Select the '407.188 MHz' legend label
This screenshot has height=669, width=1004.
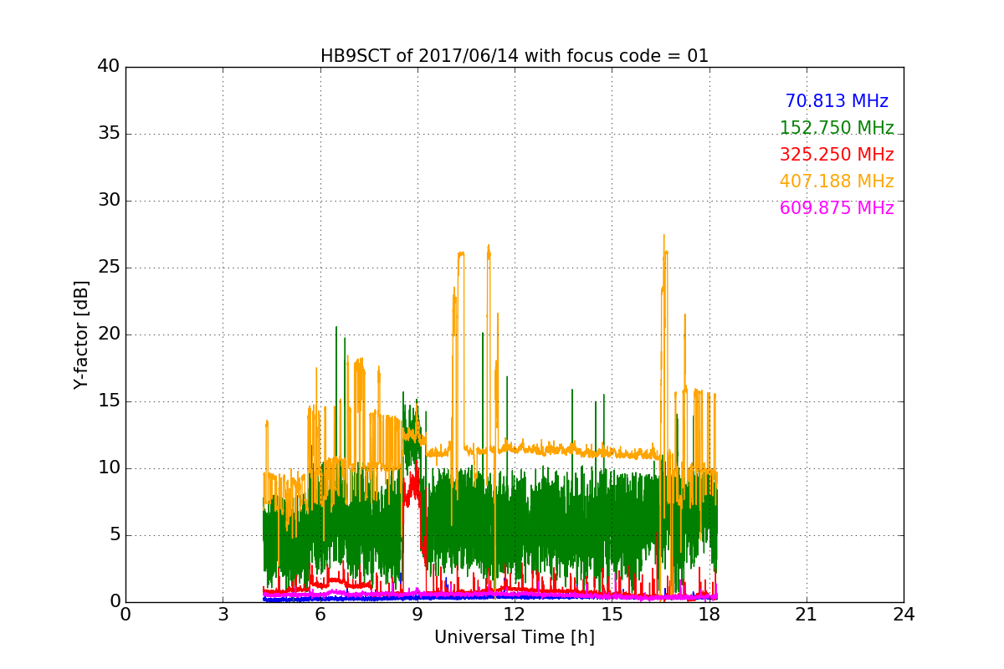[837, 181]
